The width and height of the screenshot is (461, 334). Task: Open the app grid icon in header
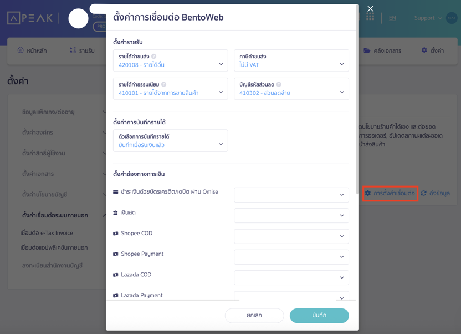point(370,17)
